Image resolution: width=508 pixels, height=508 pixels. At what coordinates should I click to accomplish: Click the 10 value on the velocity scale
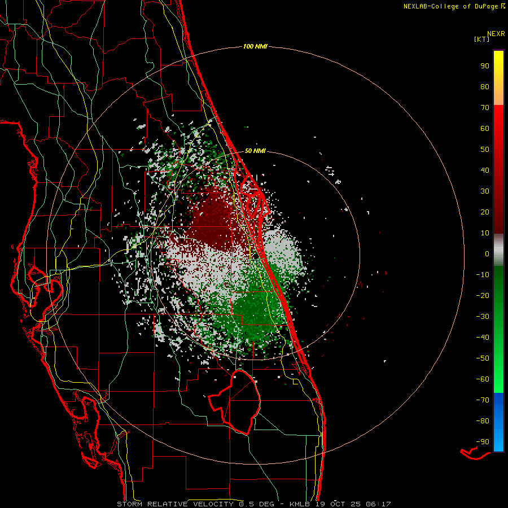485,233
